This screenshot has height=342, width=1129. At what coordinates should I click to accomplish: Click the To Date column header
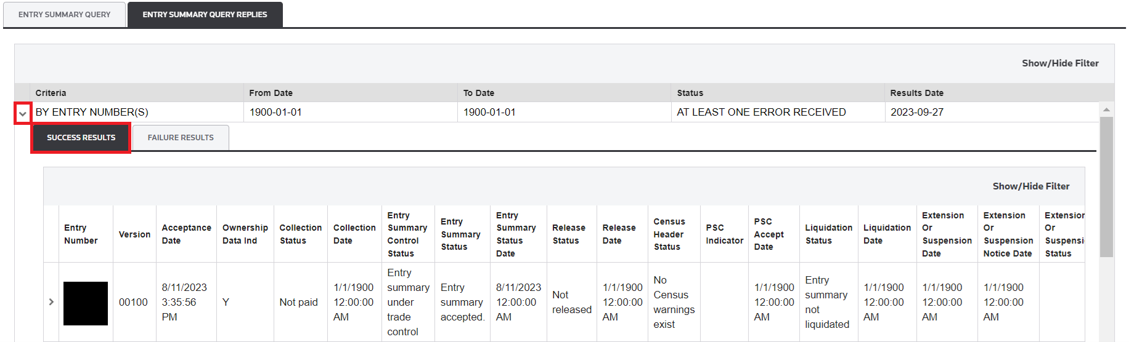[x=478, y=93]
